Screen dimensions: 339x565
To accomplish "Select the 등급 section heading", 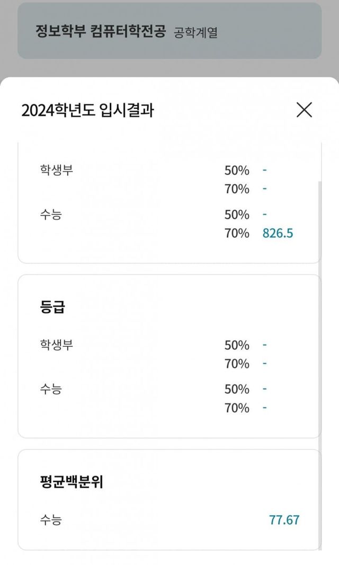I will (x=52, y=307).
